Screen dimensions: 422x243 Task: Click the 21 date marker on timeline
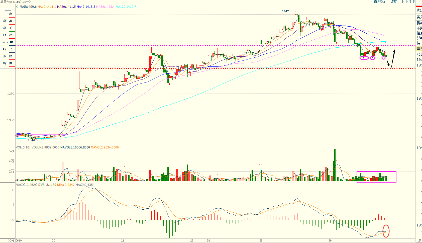(x=123, y=240)
